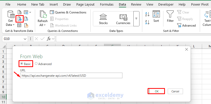The width and height of the screenshot is (211, 104).
Task: Click the Select All corner triangle
Action: tap(4, 47)
